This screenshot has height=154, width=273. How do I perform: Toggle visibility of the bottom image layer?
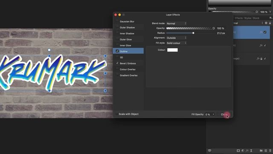click(265, 59)
